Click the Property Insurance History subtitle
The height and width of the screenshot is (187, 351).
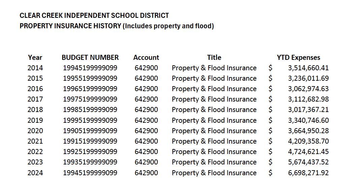point(117,26)
